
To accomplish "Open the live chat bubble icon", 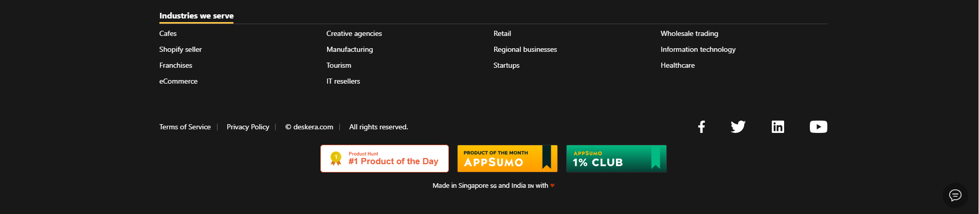I will (x=955, y=195).
